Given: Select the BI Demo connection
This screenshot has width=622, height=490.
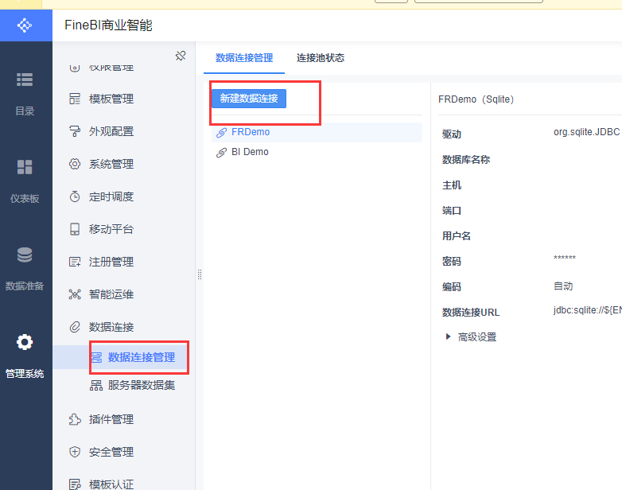Looking at the screenshot, I should pyautogui.click(x=317, y=152).
